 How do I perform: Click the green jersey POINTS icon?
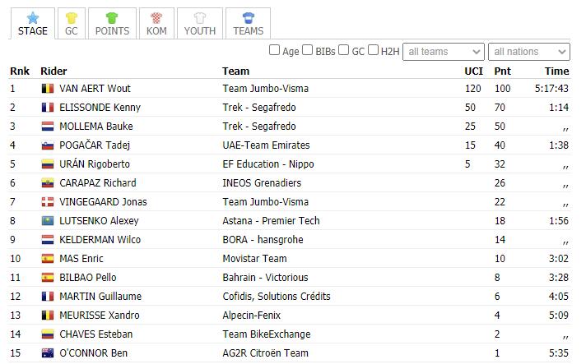tap(112, 17)
